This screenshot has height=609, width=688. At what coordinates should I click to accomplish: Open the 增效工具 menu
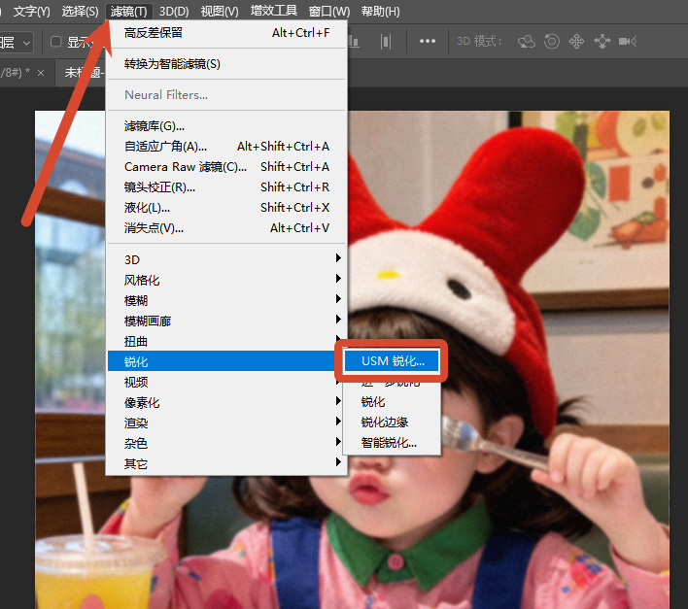coord(273,11)
